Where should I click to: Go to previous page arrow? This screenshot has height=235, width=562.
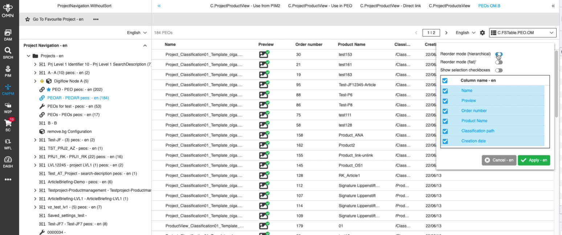pyautogui.click(x=416, y=33)
